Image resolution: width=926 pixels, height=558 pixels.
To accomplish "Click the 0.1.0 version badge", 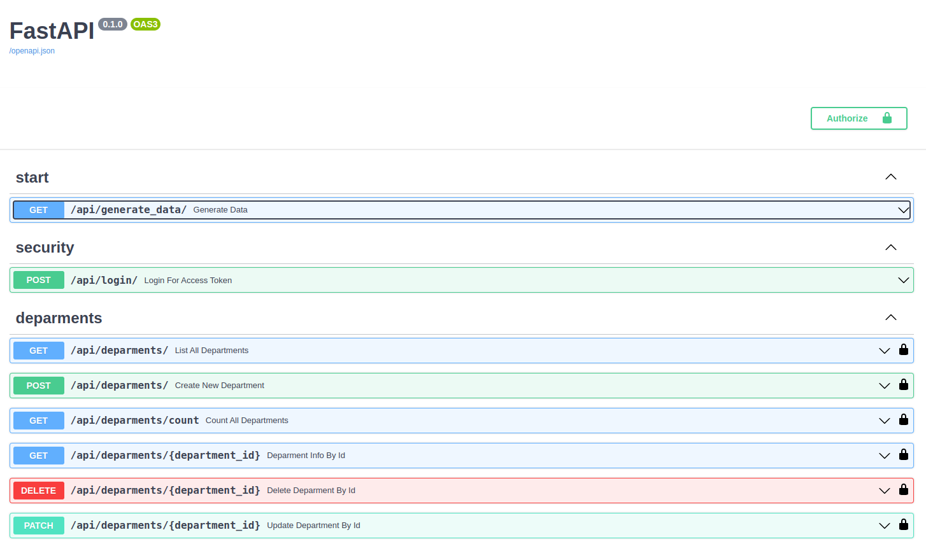I will tap(113, 24).
